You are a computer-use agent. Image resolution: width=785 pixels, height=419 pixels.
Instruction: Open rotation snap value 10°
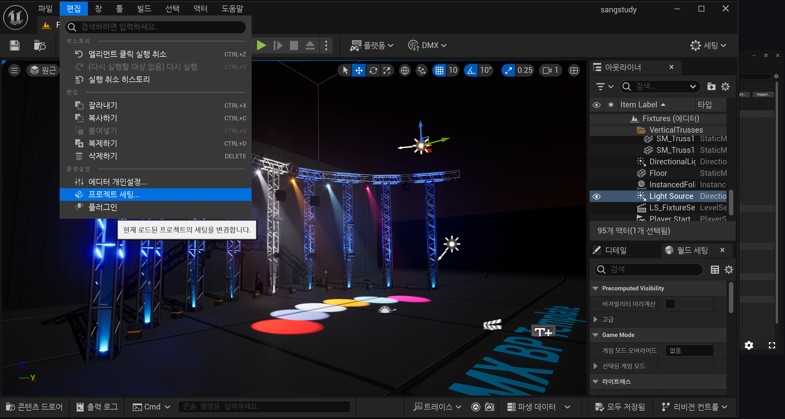(x=486, y=70)
